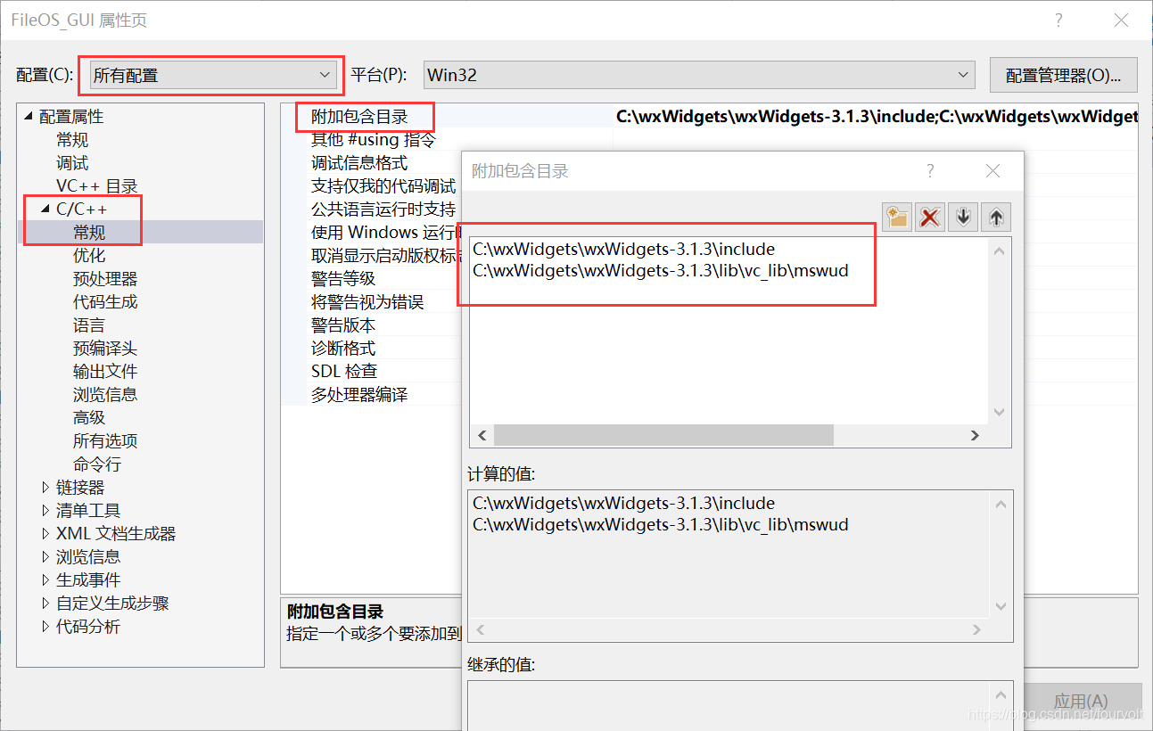Open the 平台 dropdown showing Win32
The height and width of the screenshot is (731, 1153).
[x=698, y=75]
